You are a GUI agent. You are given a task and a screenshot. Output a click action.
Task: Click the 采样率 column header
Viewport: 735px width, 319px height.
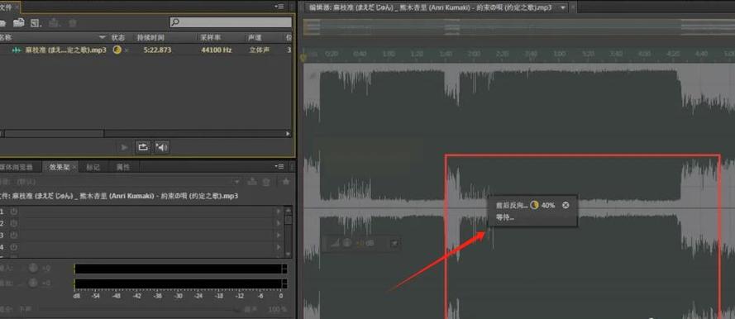(211, 37)
